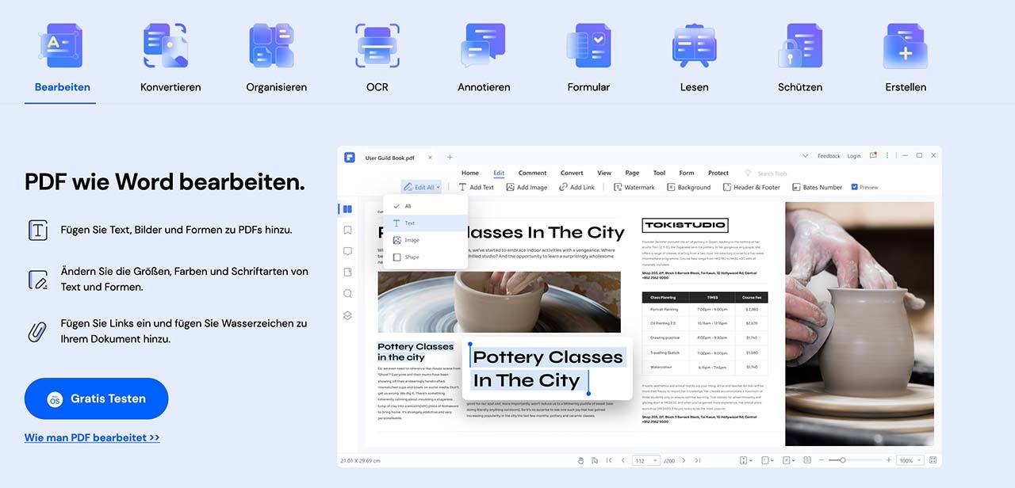The image size is (1015, 488).
Task: Select the OCR feature icon
Action: point(377,46)
